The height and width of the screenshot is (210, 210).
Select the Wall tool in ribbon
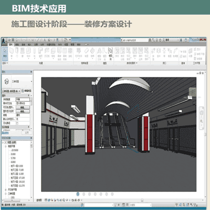click(12, 52)
